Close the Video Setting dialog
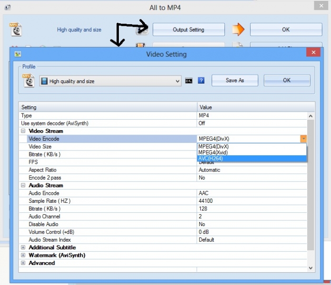The width and height of the screenshot is (331, 285). click(312, 54)
